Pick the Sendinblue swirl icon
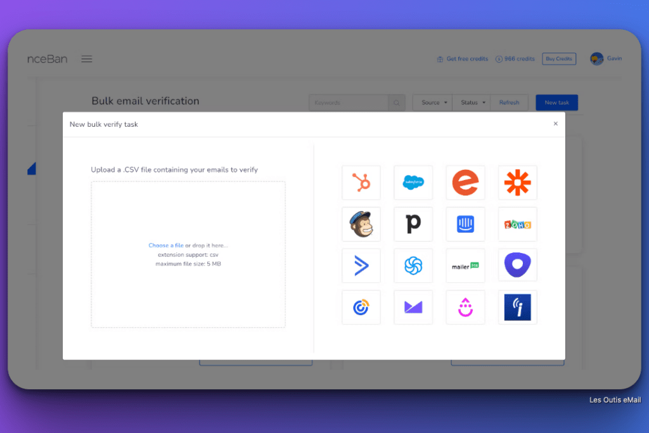 [413, 266]
